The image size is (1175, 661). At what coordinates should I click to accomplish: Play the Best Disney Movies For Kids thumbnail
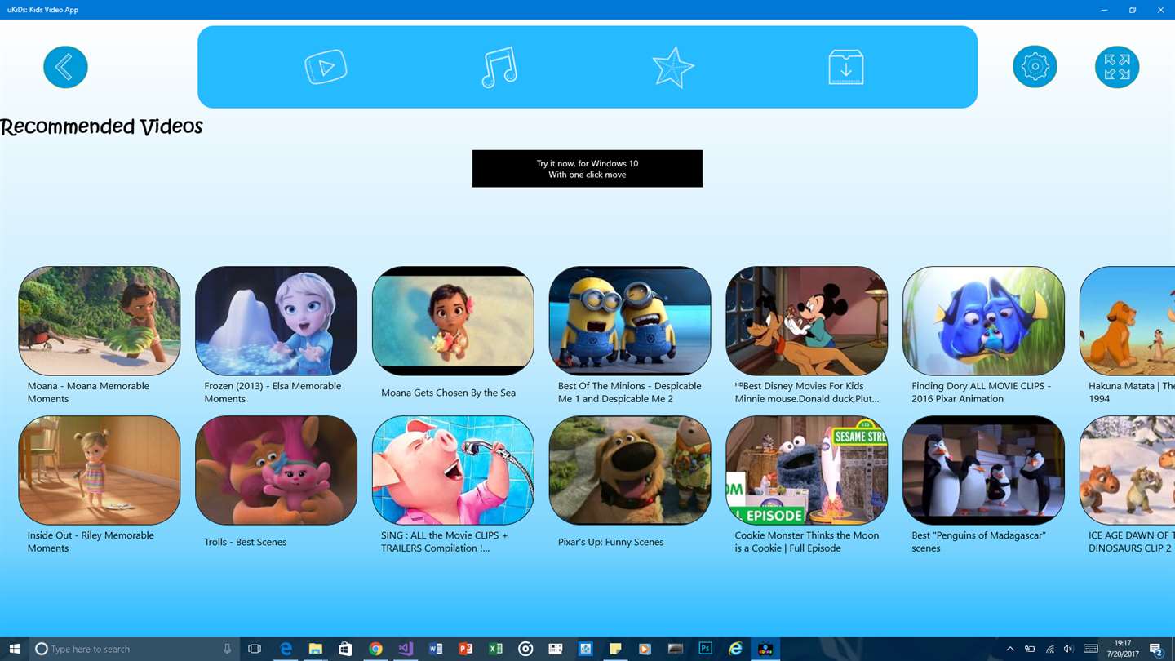pos(807,321)
